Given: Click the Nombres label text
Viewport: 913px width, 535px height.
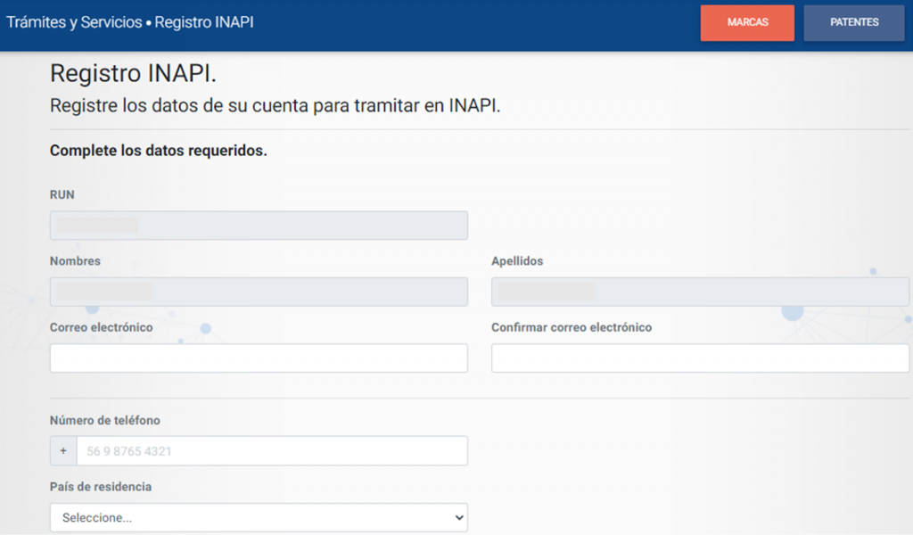Looking at the screenshot, I should 75,261.
